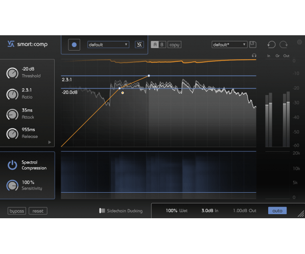
Task: Click the Sensitivity knob
Action: tap(12, 186)
